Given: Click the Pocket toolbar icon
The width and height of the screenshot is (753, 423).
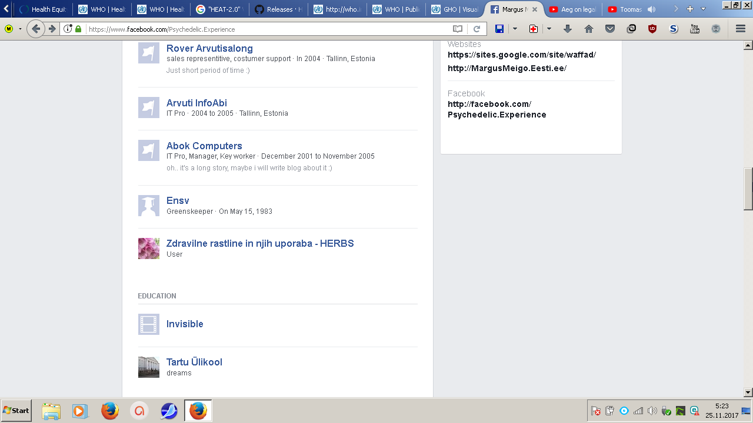Looking at the screenshot, I should tap(610, 29).
